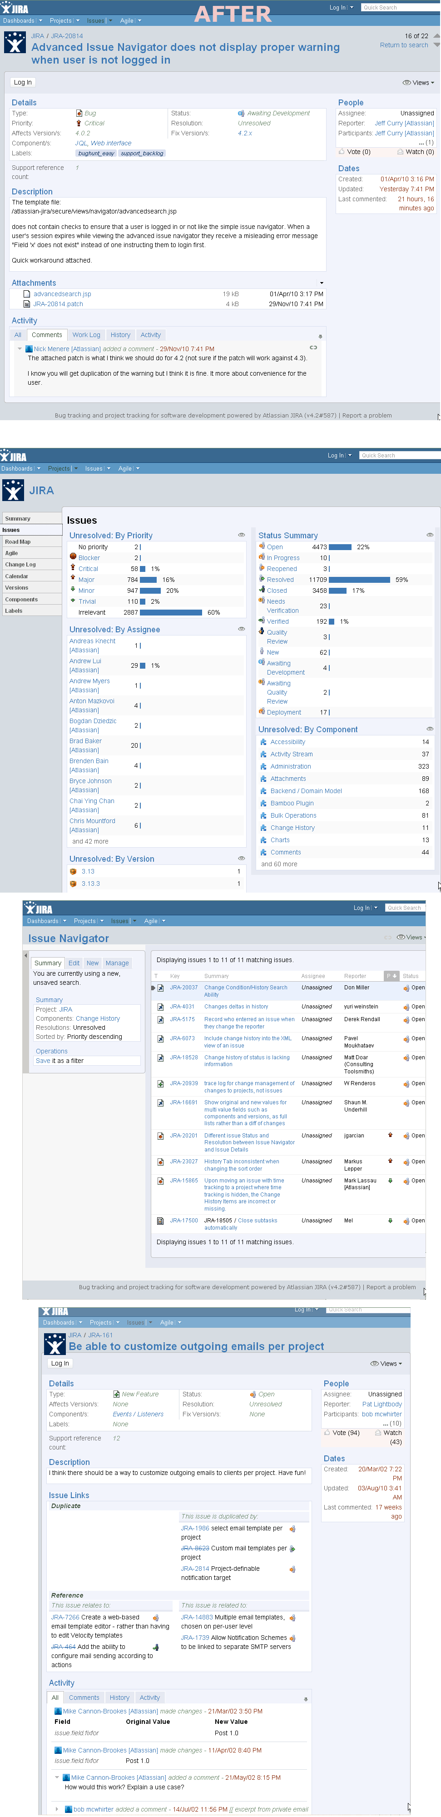The height and width of the screenshot is (1817, 441).
Task: Open the JRA-1986 duplicate issue link
Action: [x=195, y=1529]
